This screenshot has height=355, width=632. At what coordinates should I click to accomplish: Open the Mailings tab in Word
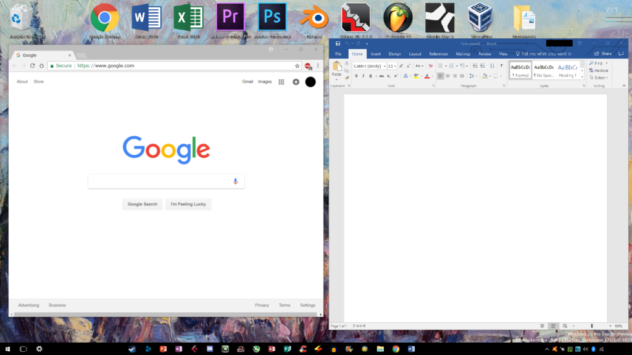[463, 54]
